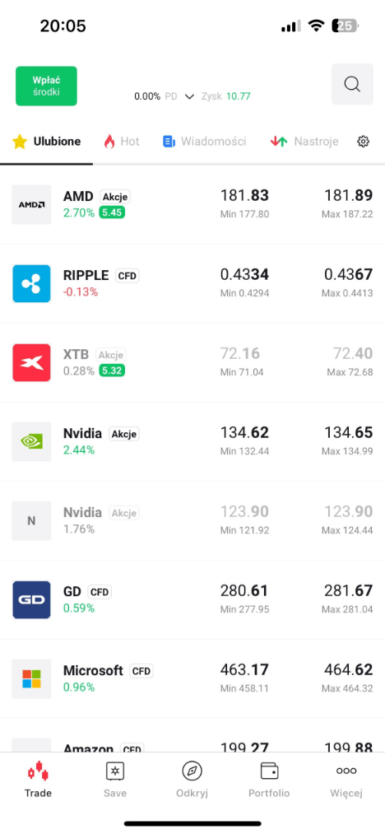Image resolution: width=385 pixels, height=834 pixels.
Task: Tap the AMD 5.45 green badge
Action: coord(112,212)
